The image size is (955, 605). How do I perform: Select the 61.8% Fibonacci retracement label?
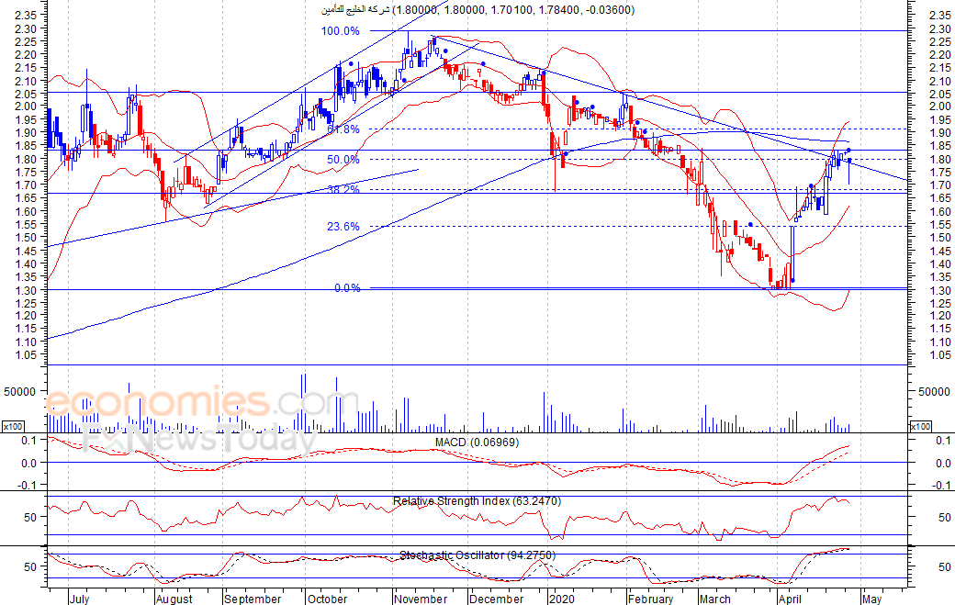pyautogui.click(x=343, y=129)
